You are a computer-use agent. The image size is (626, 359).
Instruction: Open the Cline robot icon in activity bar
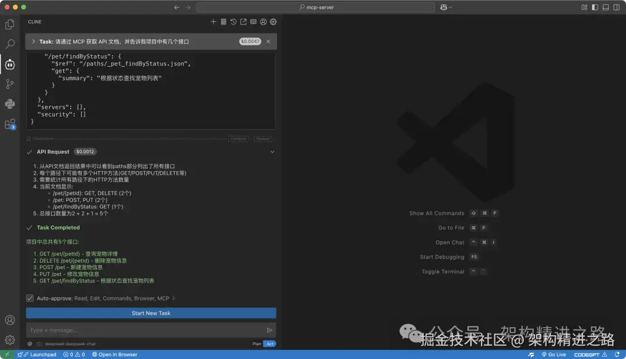coord(10,64)
